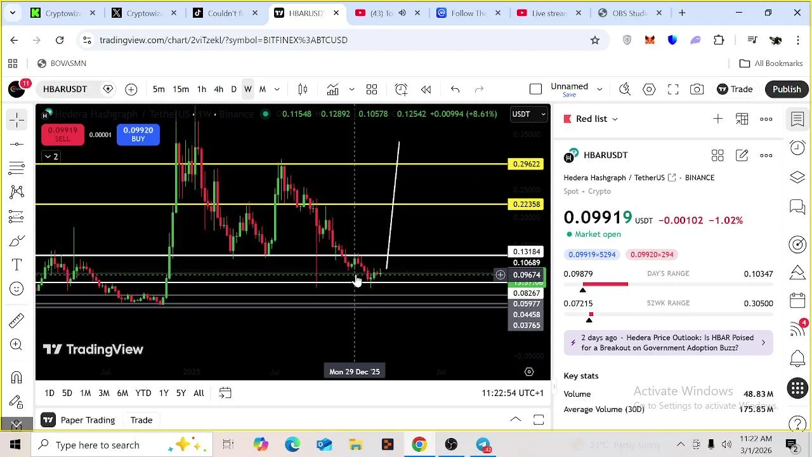This screenshot has width=812, height=457.
Task: Enter fullscreen chart mode
Action: [x=673, y=89]
